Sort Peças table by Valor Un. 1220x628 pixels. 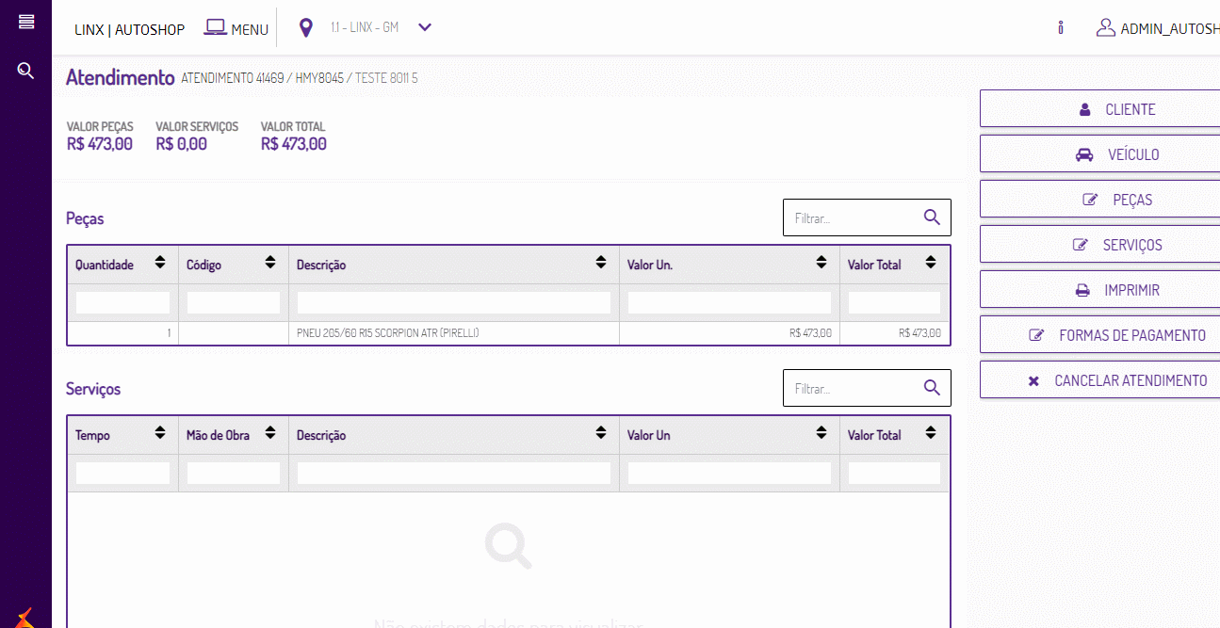(x=821, y=263)
